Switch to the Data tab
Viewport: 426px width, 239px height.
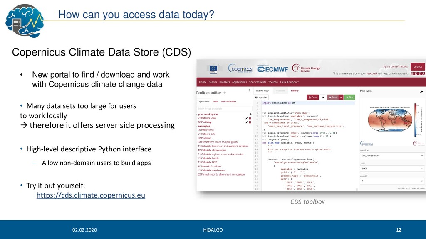pyautogui.click(x=215, y=102)
